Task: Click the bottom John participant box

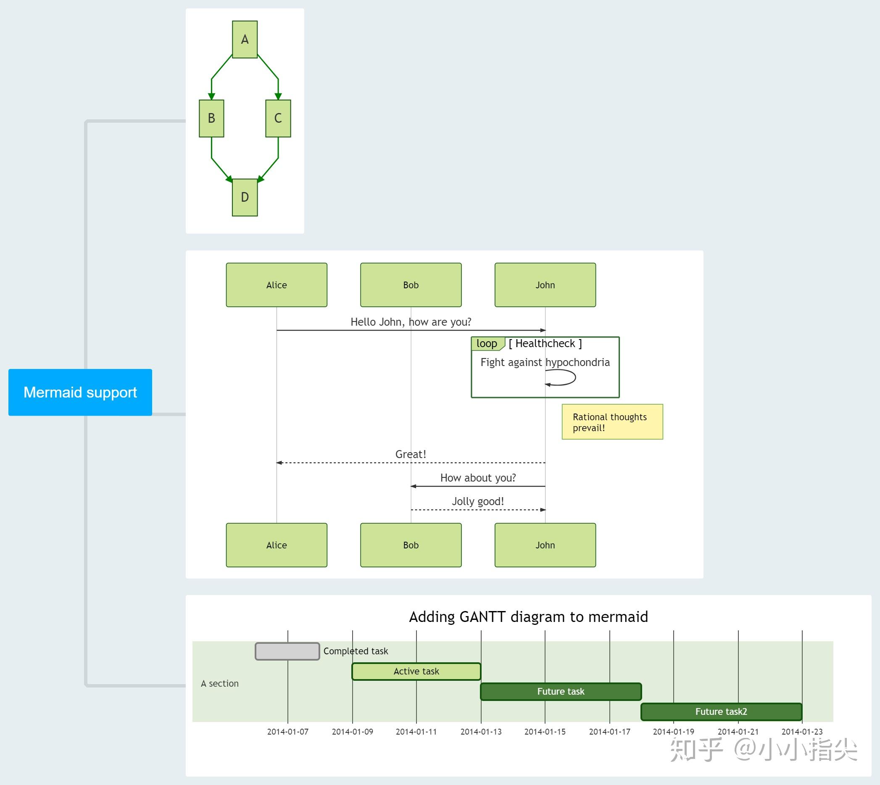Action: tap(545, 545)
